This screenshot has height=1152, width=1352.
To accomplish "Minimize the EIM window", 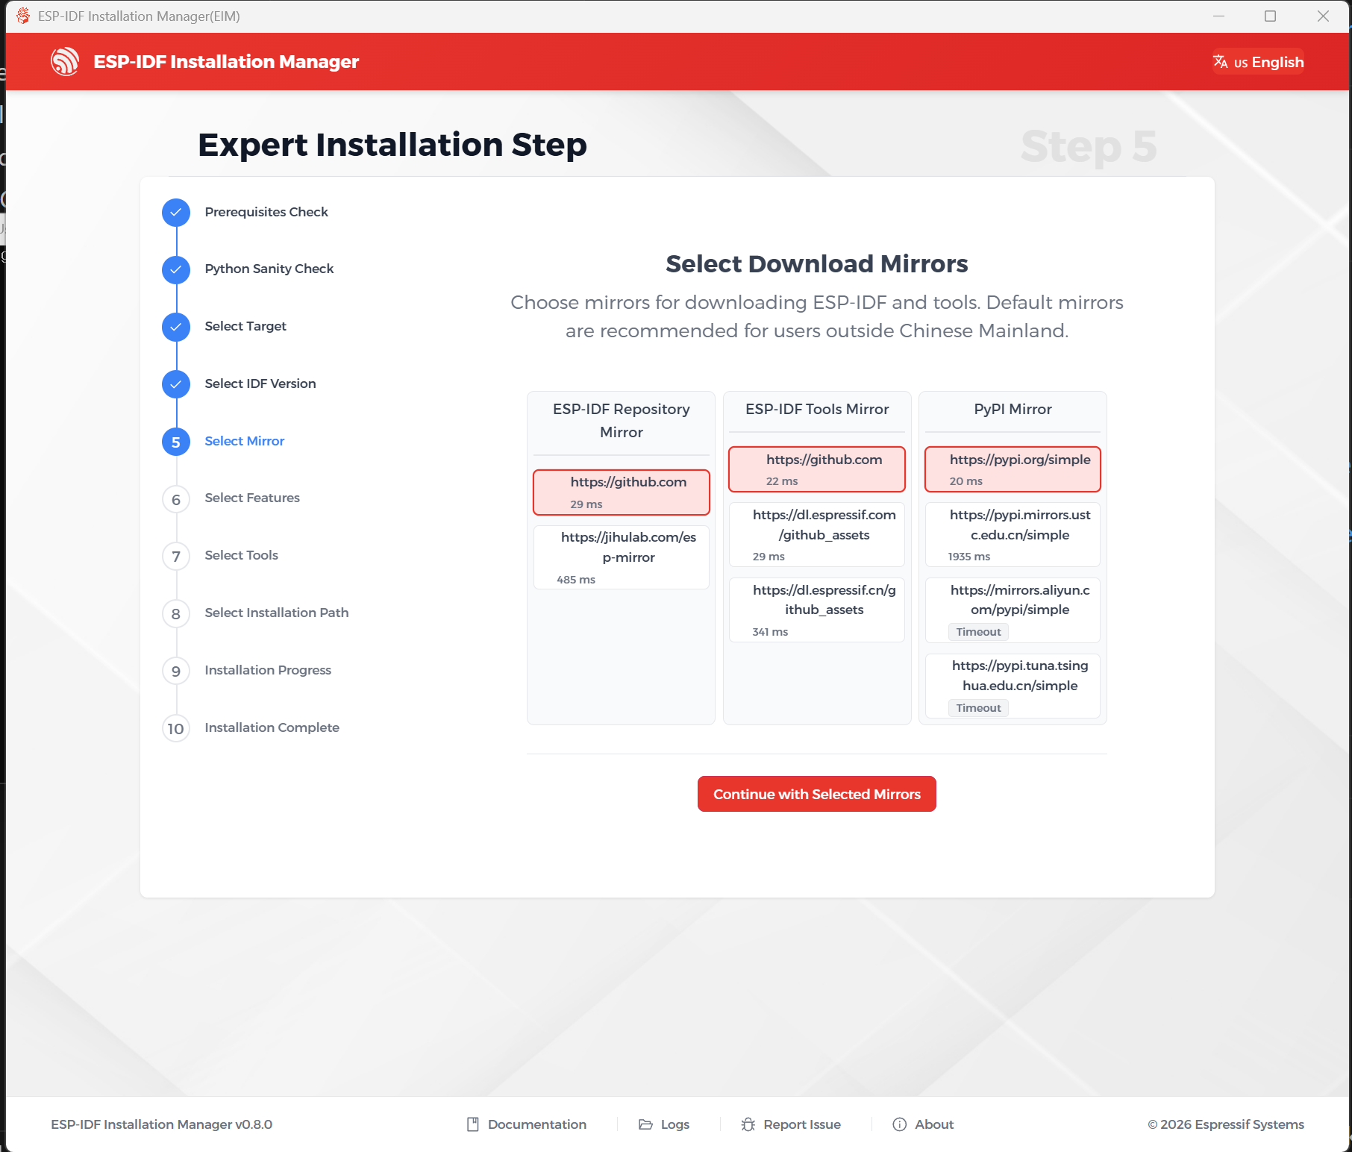I will 1219,16.
